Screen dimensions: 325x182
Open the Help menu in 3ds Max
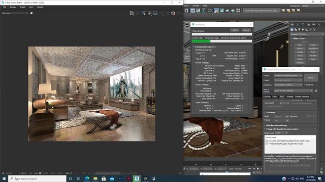(205, 6)
